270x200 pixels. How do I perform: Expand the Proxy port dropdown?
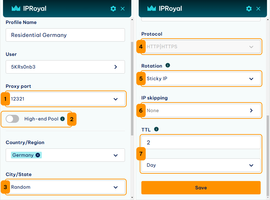click(x=65, y=99)
